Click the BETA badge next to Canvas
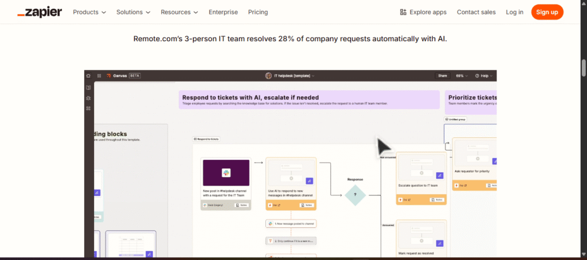Viewport: 587px width, 260px height. 134,76
